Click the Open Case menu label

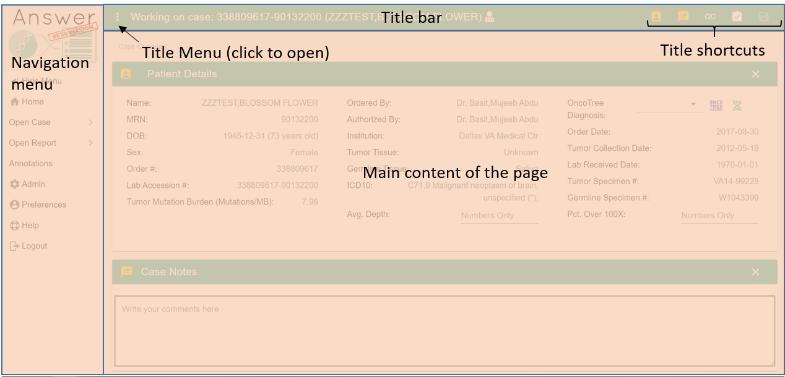(x=30, y=122)
